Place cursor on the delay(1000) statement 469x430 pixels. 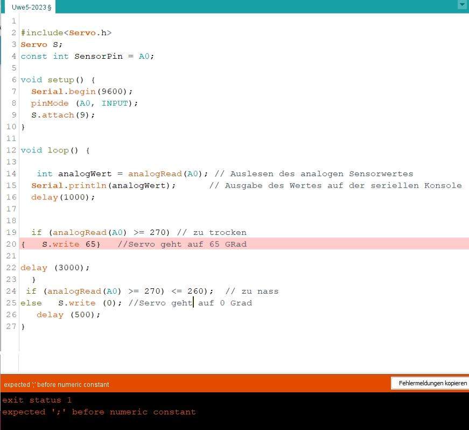[62, 197]
